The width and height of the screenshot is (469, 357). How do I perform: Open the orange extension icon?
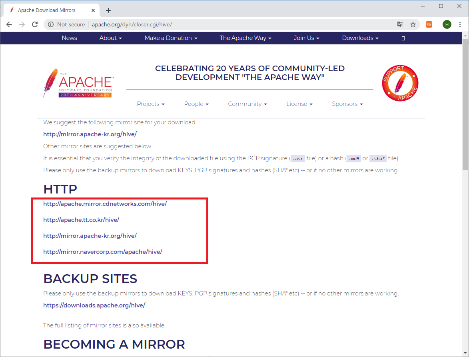[429, 24]
